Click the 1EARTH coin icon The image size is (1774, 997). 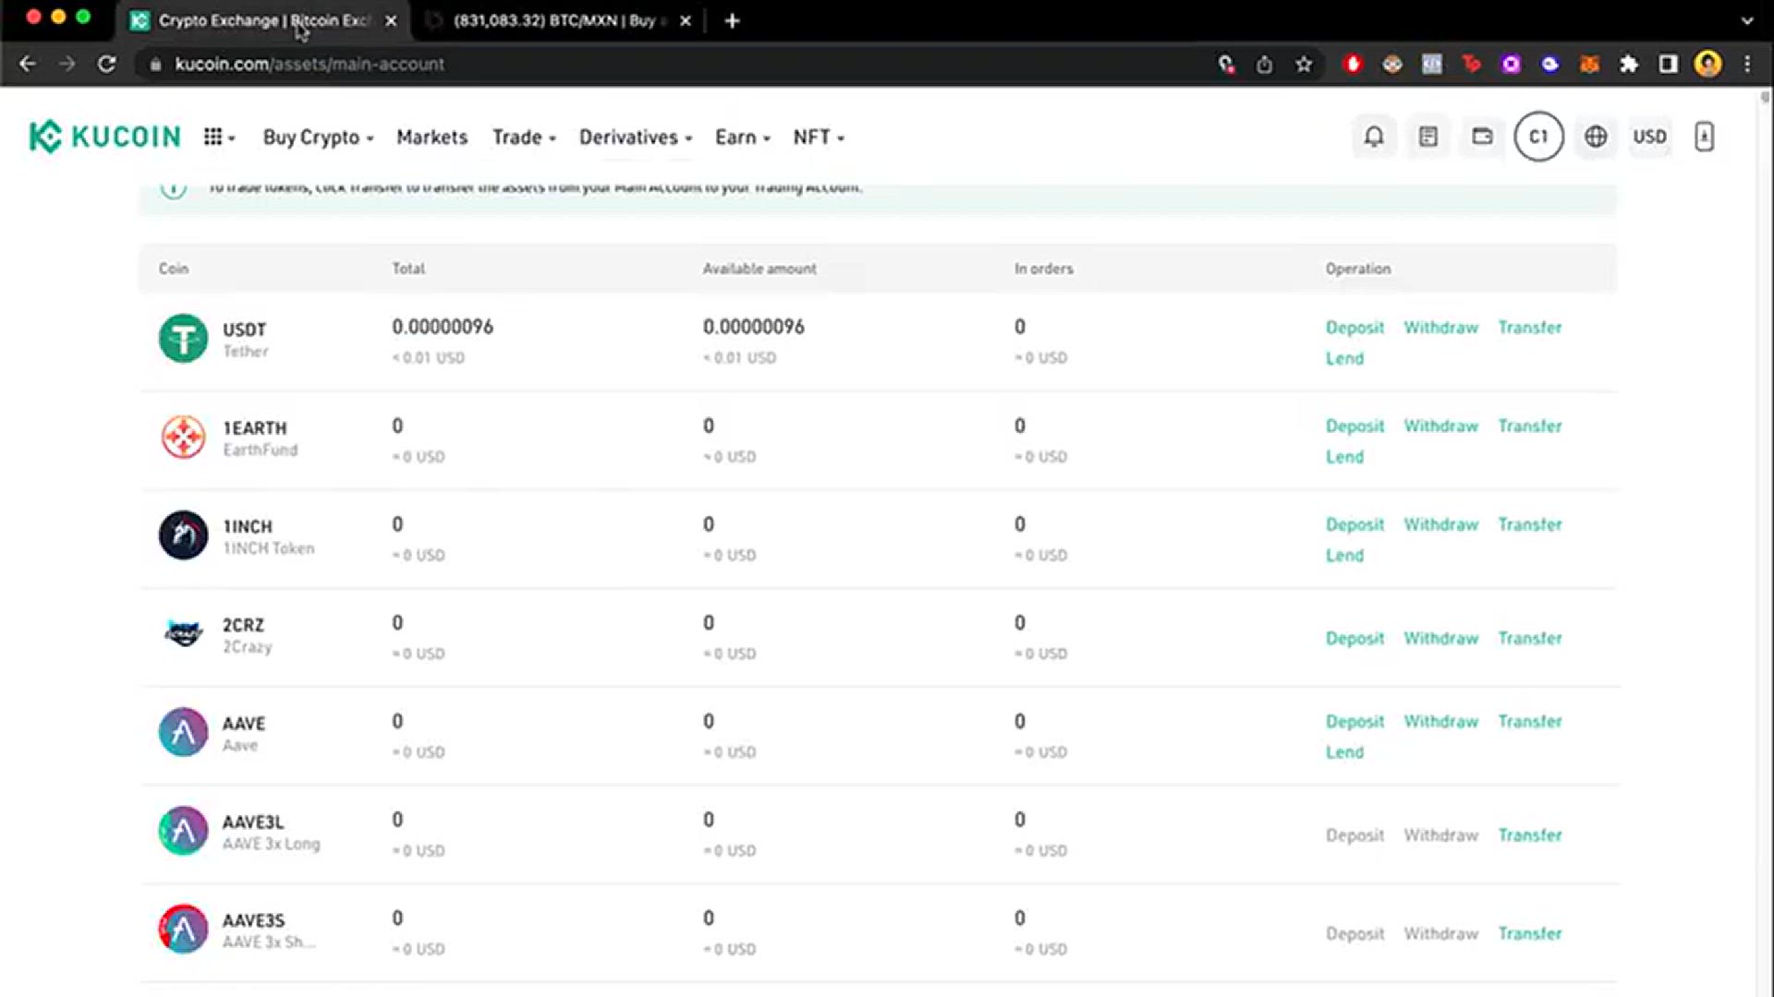click(x=183, y=438)
